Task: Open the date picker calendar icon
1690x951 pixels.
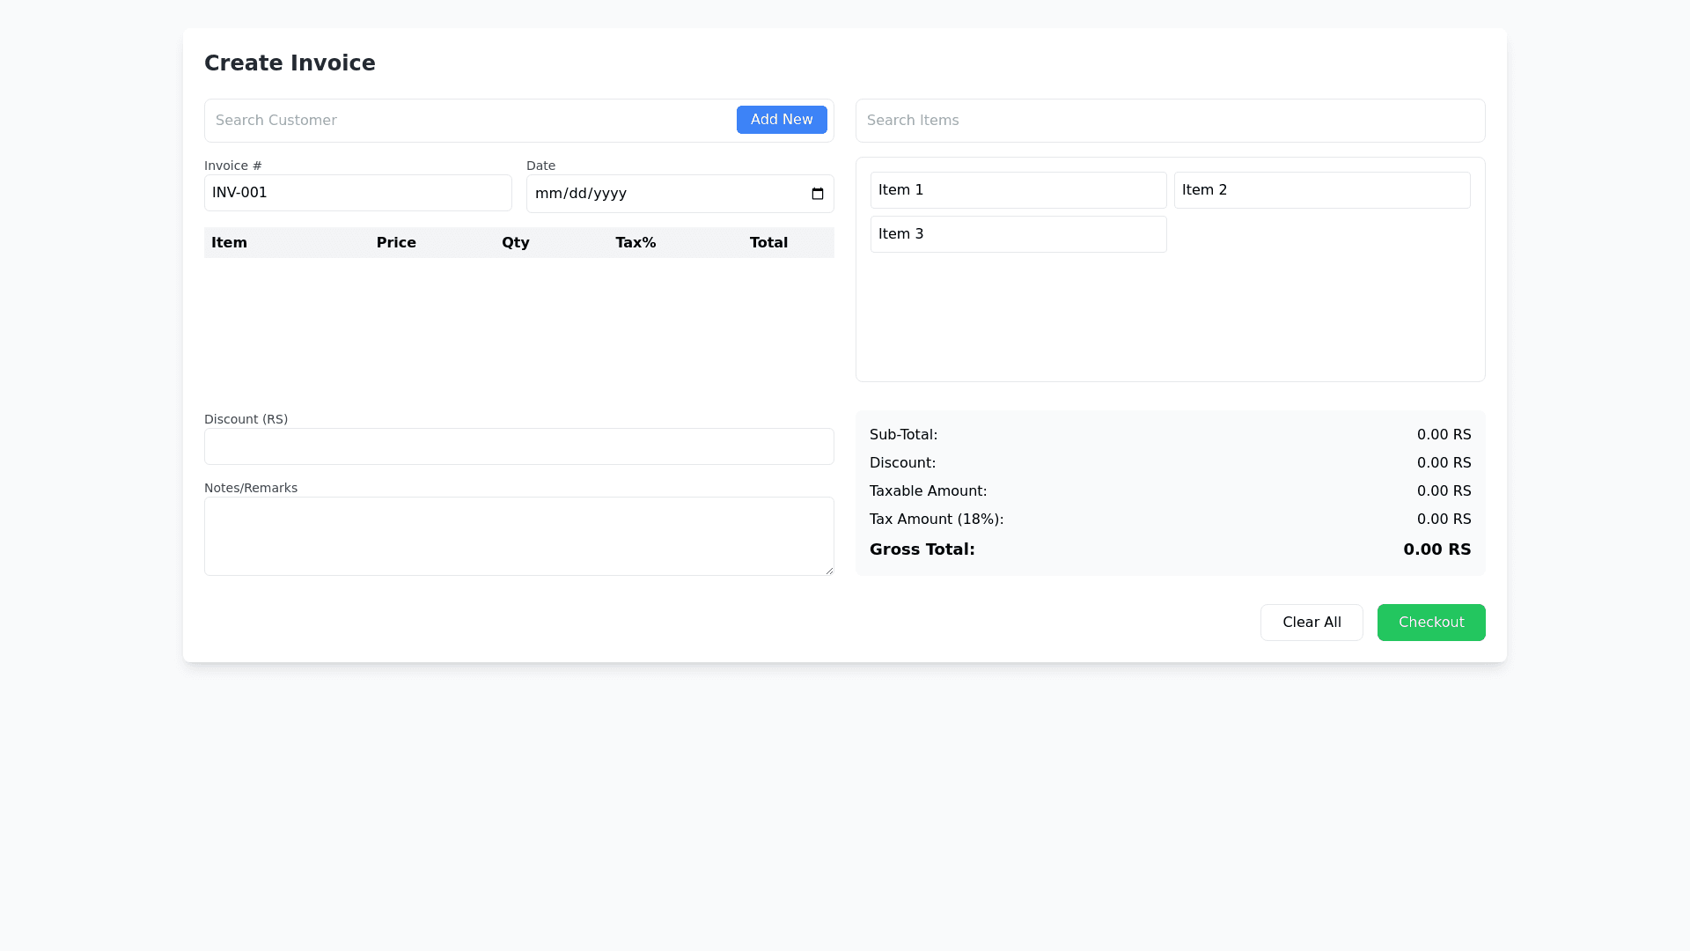Action: [817, 194]
